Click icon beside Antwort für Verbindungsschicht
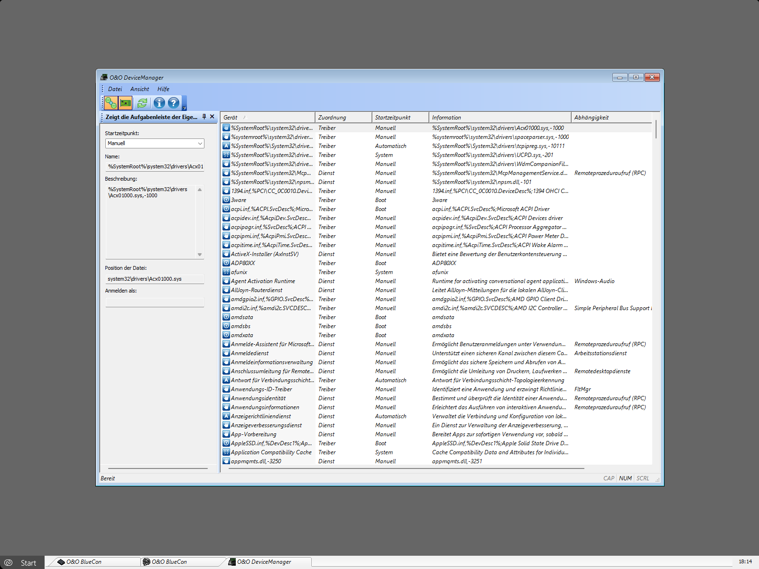The image size is (759, 569). 226,380
